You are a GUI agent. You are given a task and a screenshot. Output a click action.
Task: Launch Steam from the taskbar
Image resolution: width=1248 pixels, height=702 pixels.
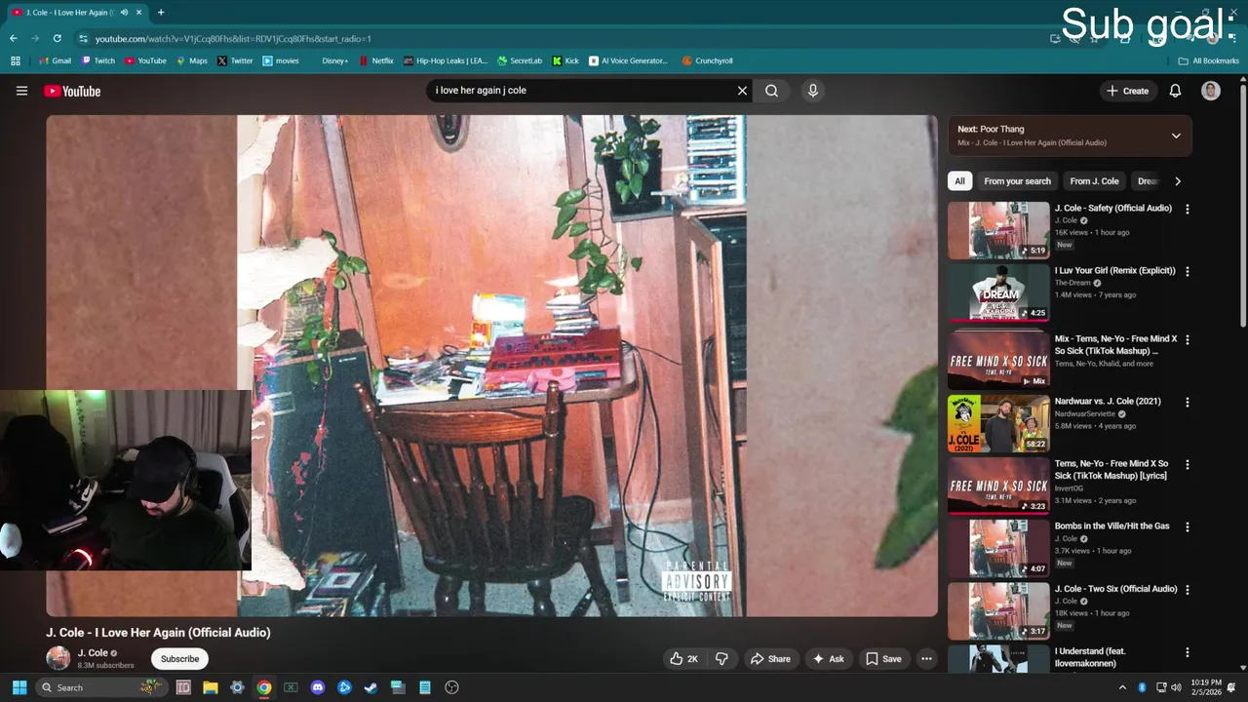tap(370, 687)
